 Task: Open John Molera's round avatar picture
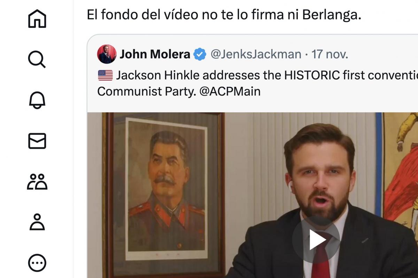[107, 54]
